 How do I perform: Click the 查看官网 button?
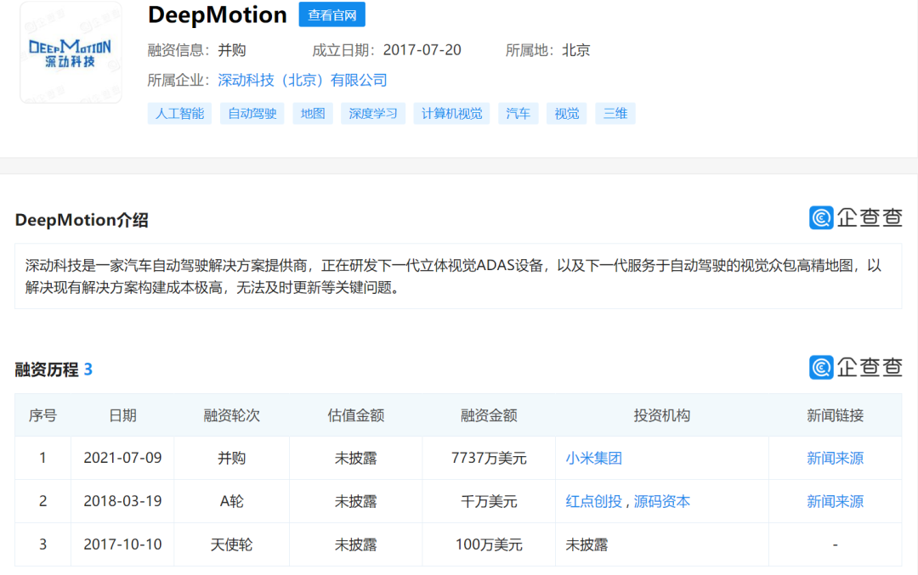[x=331, y=14]
